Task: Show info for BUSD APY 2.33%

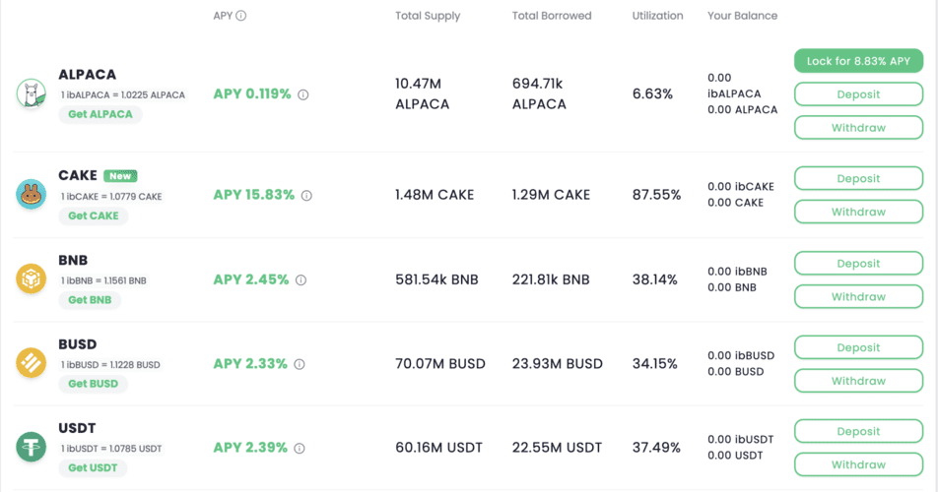Action: click(x=300, y=364)
